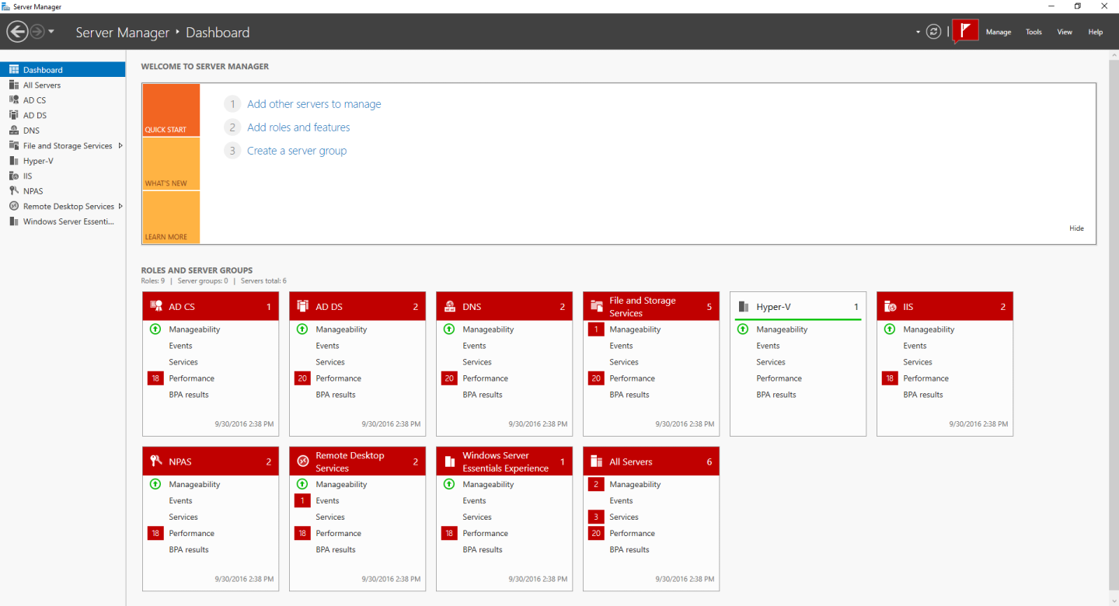Expand File and Storage Services in the sidebar
Screen dimensions: 1119x606
(122, 145)
